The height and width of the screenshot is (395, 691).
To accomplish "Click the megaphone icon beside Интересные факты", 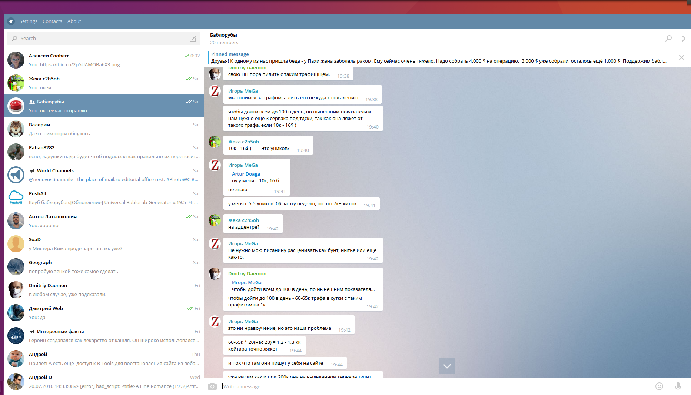I will (32, 332).
